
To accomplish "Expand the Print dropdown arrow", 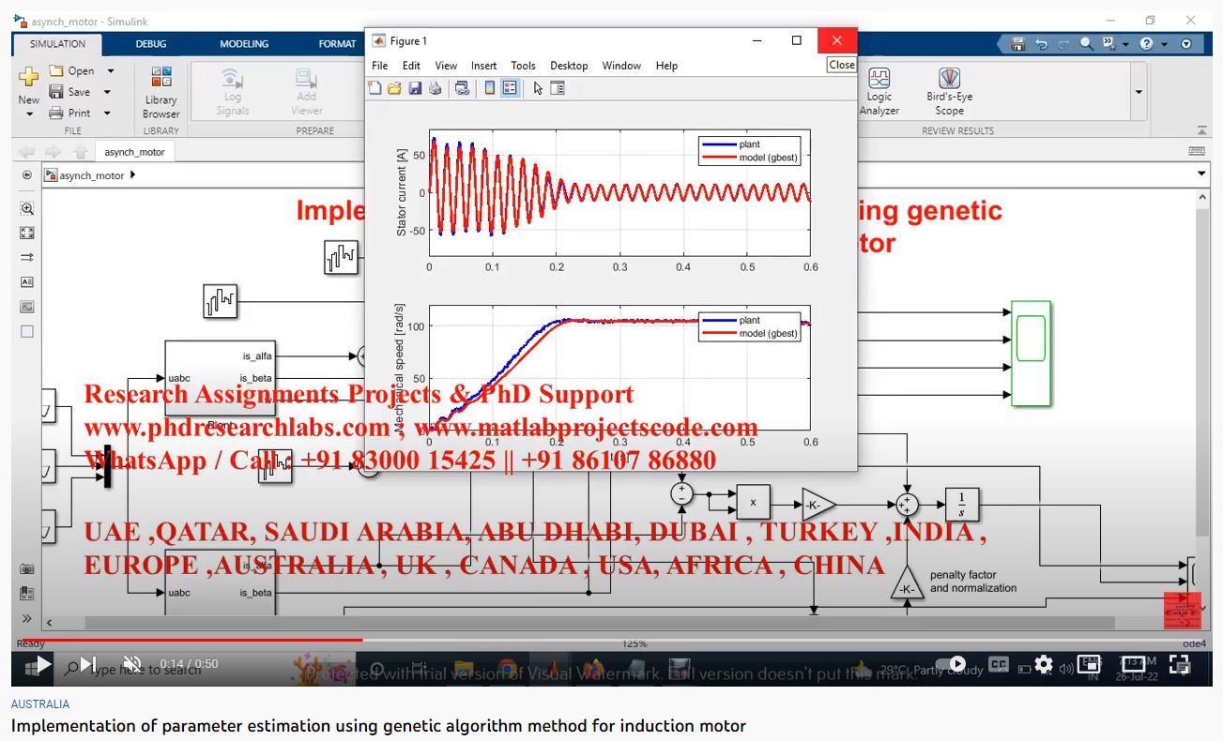I will [107, 113].
